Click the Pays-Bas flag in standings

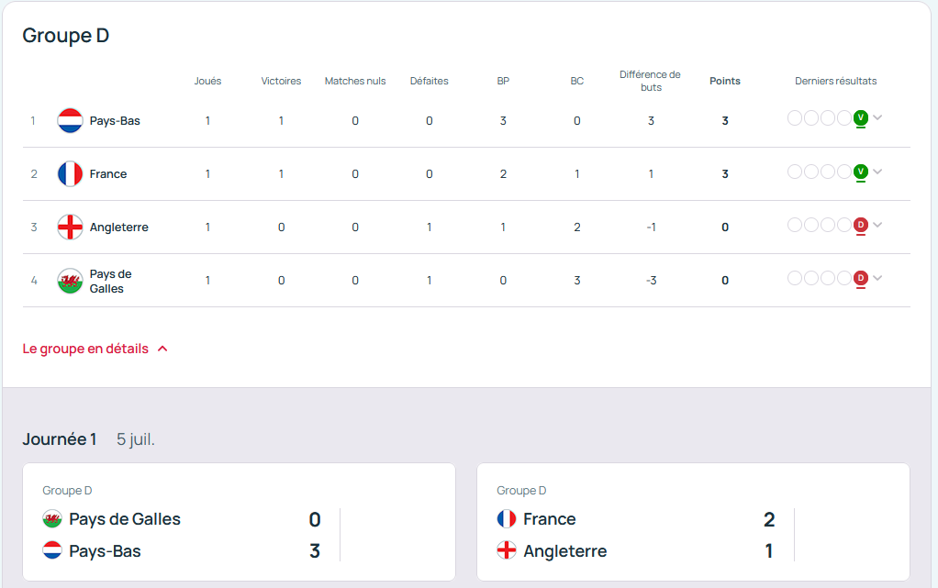pyautogui.click(x=71, y=120)
